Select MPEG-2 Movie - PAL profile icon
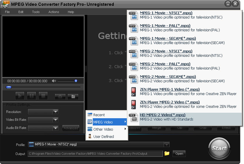The width and height of the screenshot is (244, 164). [x=134, y=66]
